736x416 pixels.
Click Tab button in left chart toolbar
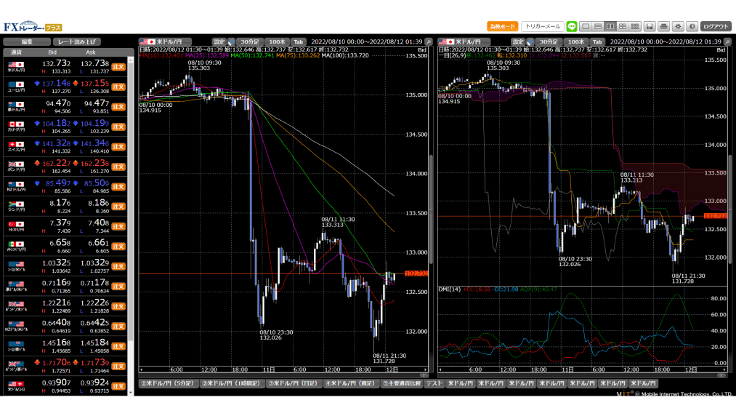tap(299, 42)
